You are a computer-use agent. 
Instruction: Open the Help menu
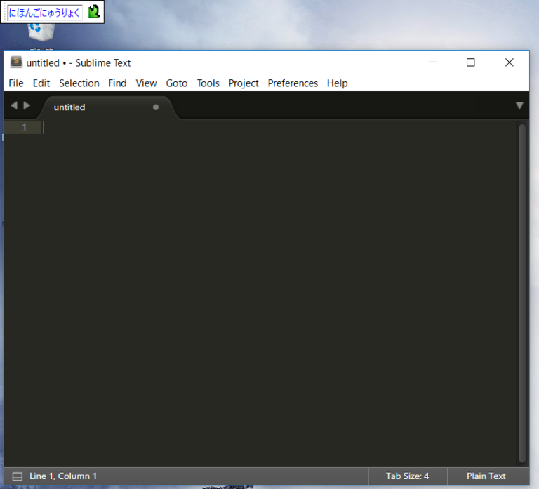(337, 83)
